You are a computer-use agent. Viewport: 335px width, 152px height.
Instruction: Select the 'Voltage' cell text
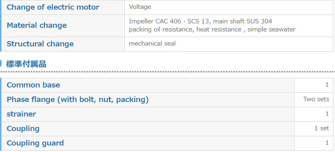point(140,7)
